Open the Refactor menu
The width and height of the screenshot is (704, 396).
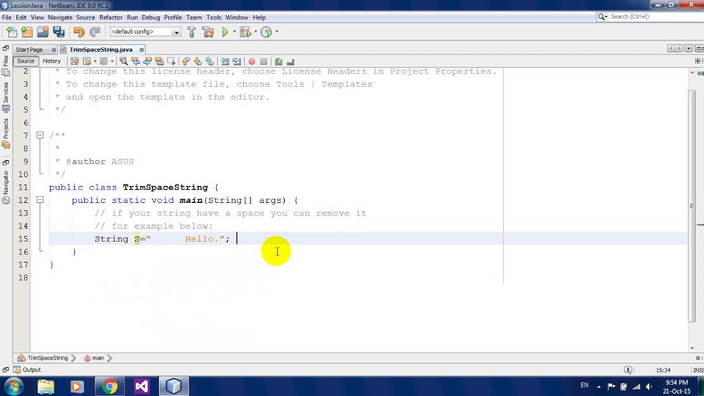click(111, 18)
